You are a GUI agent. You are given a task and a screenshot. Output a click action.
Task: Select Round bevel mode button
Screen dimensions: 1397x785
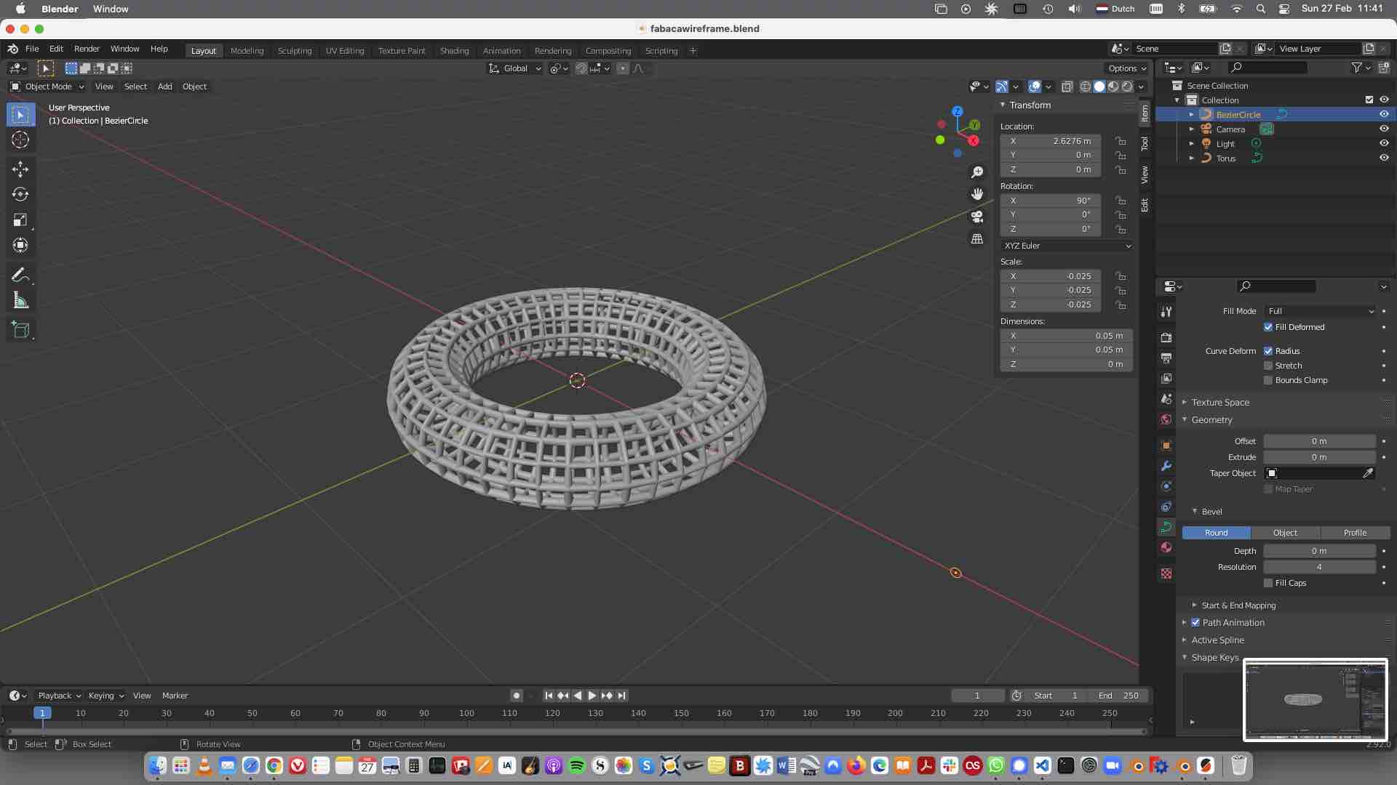(1216, 533)
